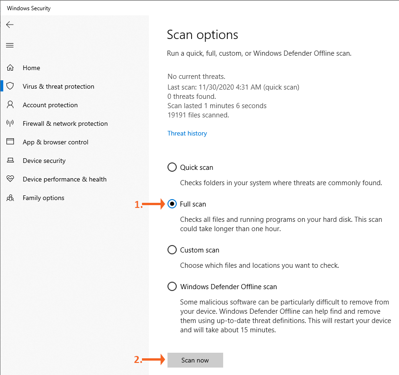The width and height of the screenshot is (399, 375).
Task: Click the Firewall & network protection antenna icon
Action: click(x=10, y=123)
